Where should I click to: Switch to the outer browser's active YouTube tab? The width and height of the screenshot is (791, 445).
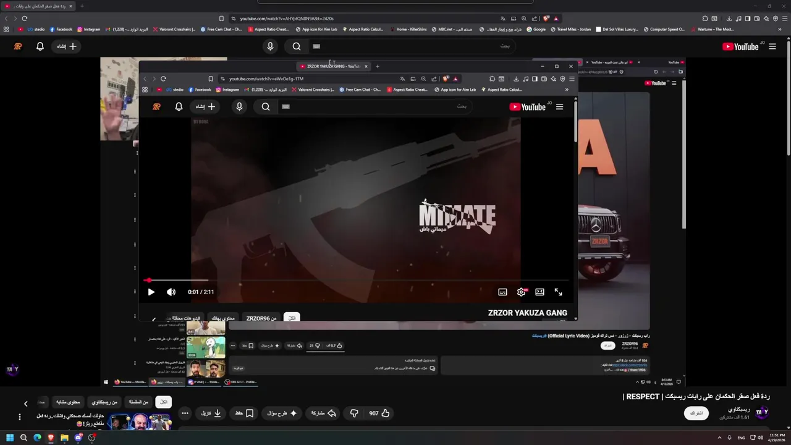pos(37,6)
